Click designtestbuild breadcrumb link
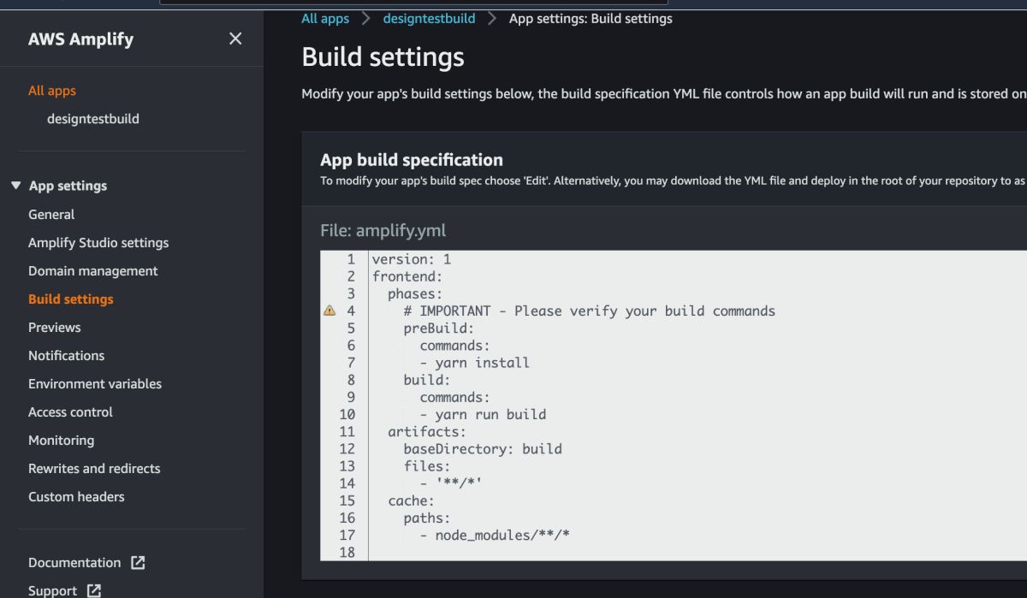 (x=429, y=19)
